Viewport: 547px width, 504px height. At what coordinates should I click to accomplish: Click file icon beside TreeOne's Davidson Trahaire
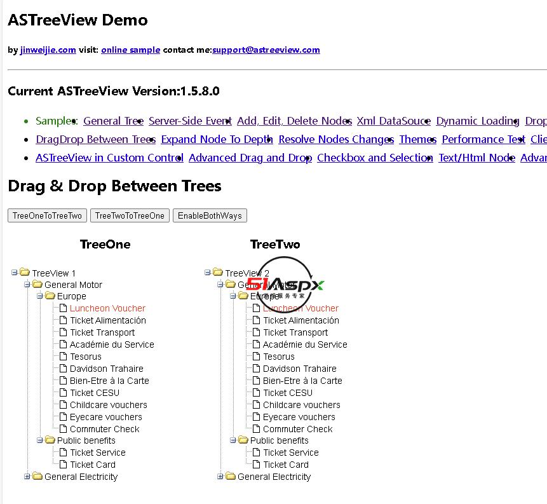pos(63,368)
